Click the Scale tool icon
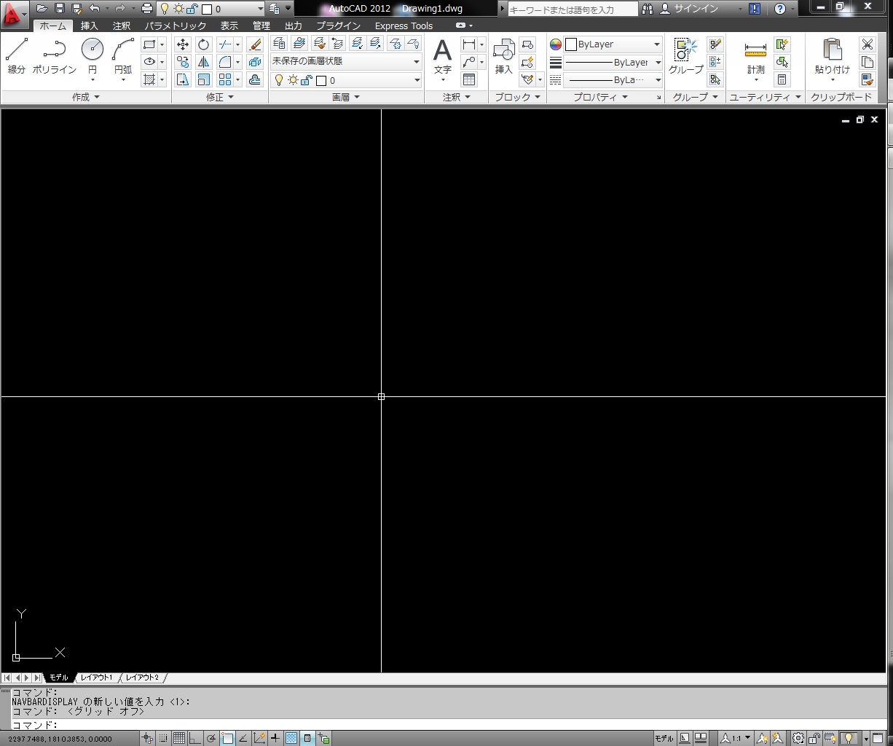The image size is (893, 746). (204, 79)
